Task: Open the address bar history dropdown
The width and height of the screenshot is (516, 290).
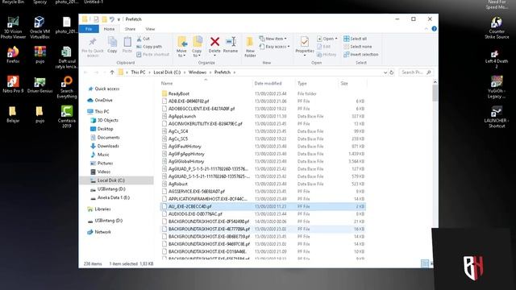Action: 385,72
